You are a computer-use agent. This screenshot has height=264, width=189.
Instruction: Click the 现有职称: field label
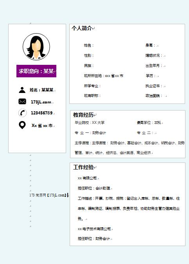click(x=92, y=96)
